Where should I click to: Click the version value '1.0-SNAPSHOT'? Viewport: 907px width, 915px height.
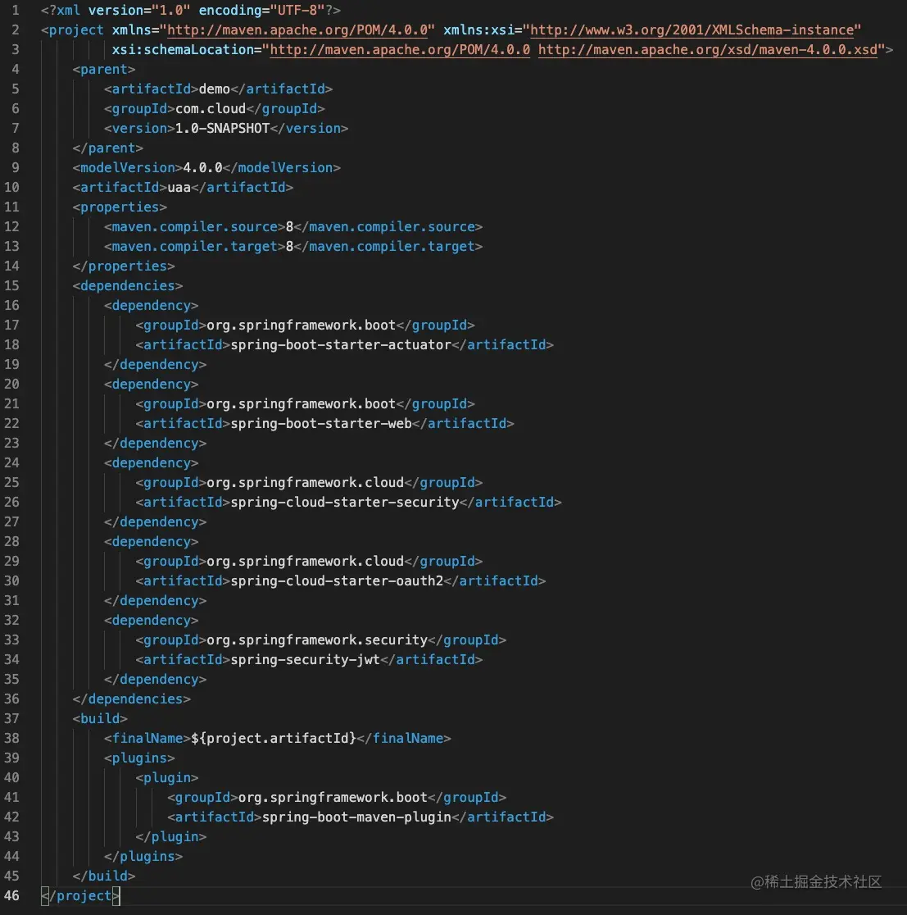click(x=222, y=129)
